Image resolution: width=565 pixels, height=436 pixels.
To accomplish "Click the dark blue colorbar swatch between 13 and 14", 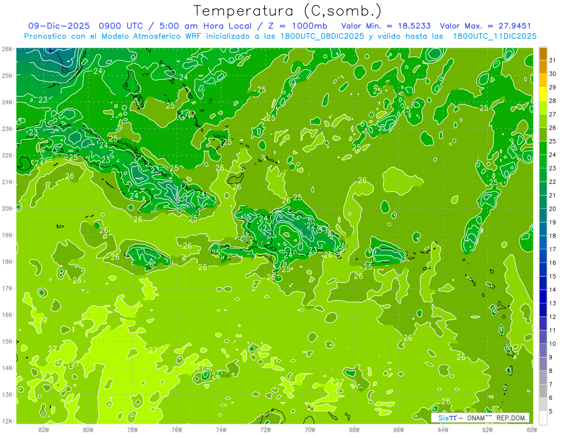I will pos(543,296).
